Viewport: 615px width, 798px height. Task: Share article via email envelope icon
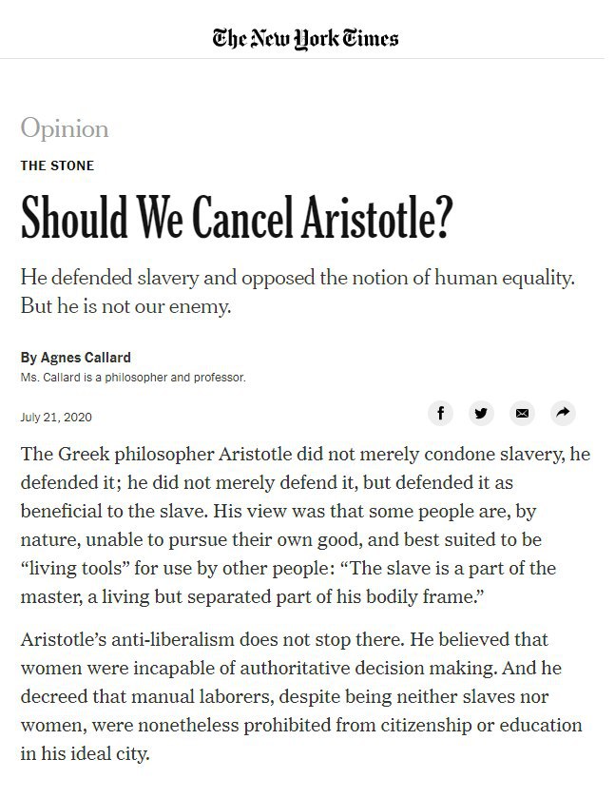point(521,413)
